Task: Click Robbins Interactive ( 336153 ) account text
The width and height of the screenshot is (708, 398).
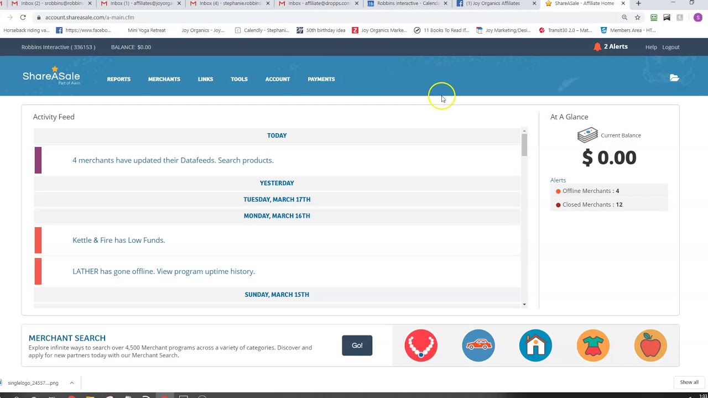Action: [58, 47]
